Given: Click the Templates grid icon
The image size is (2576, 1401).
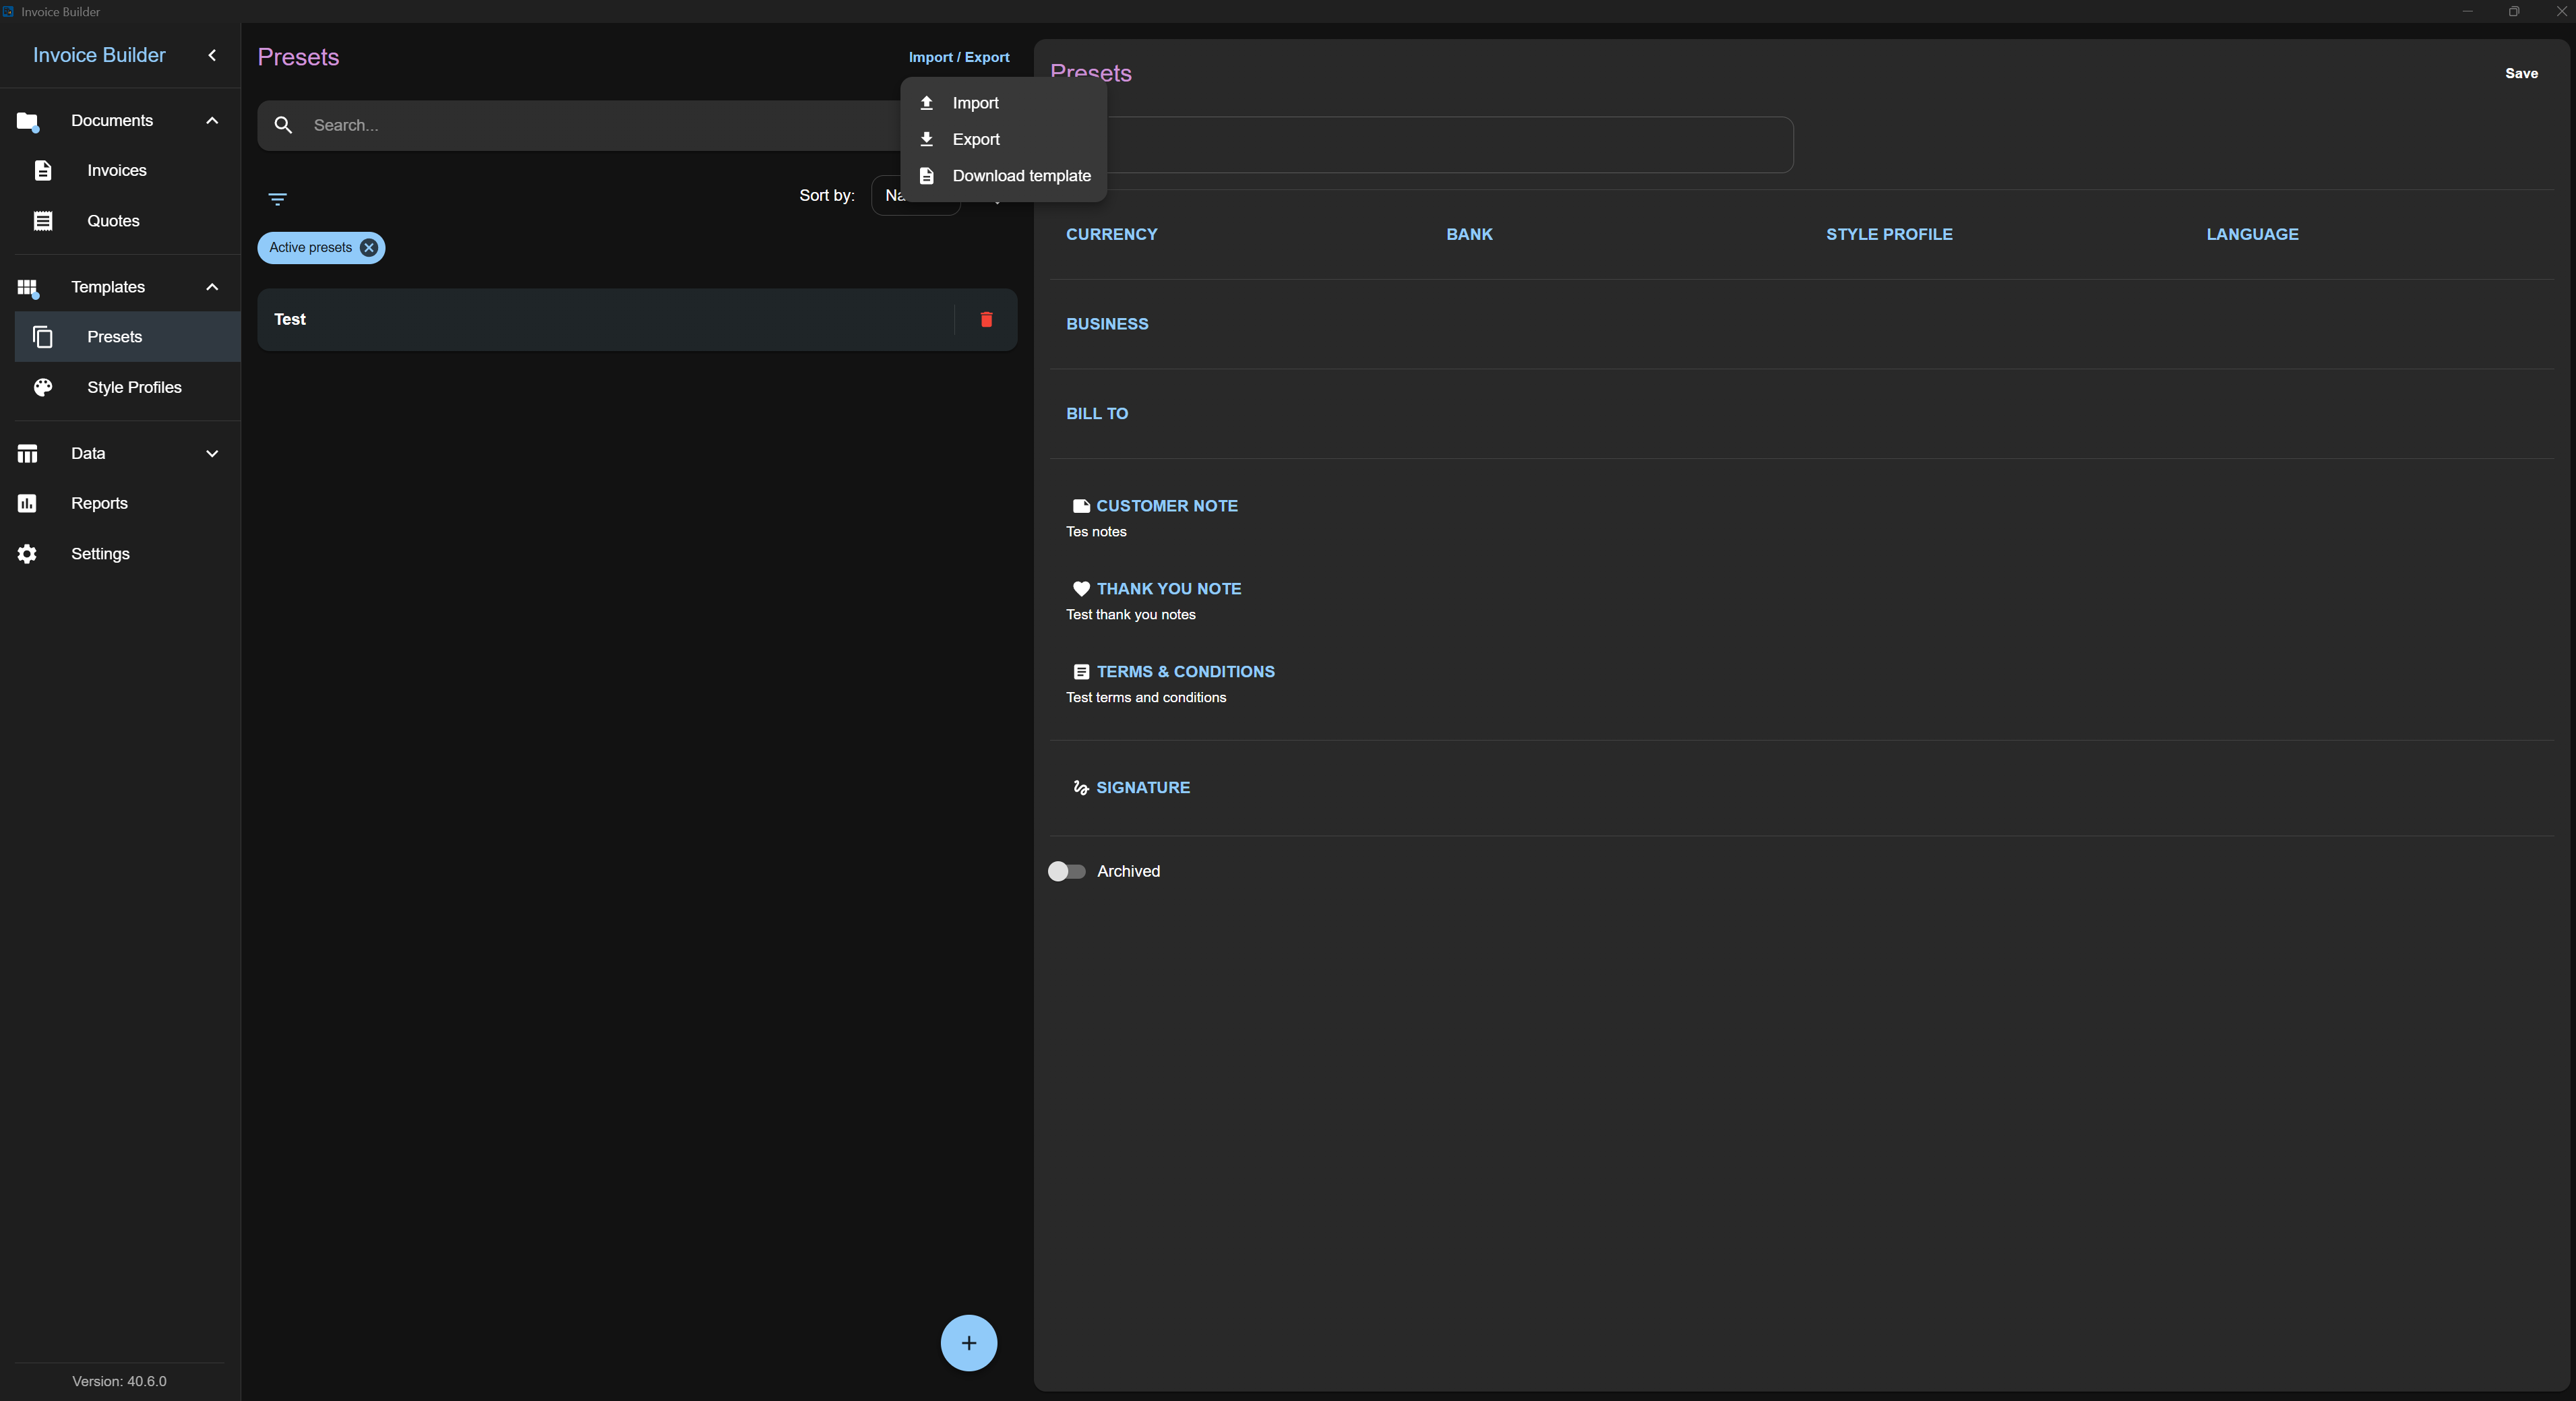Looking at the screenshot, I should pos(28,288).
